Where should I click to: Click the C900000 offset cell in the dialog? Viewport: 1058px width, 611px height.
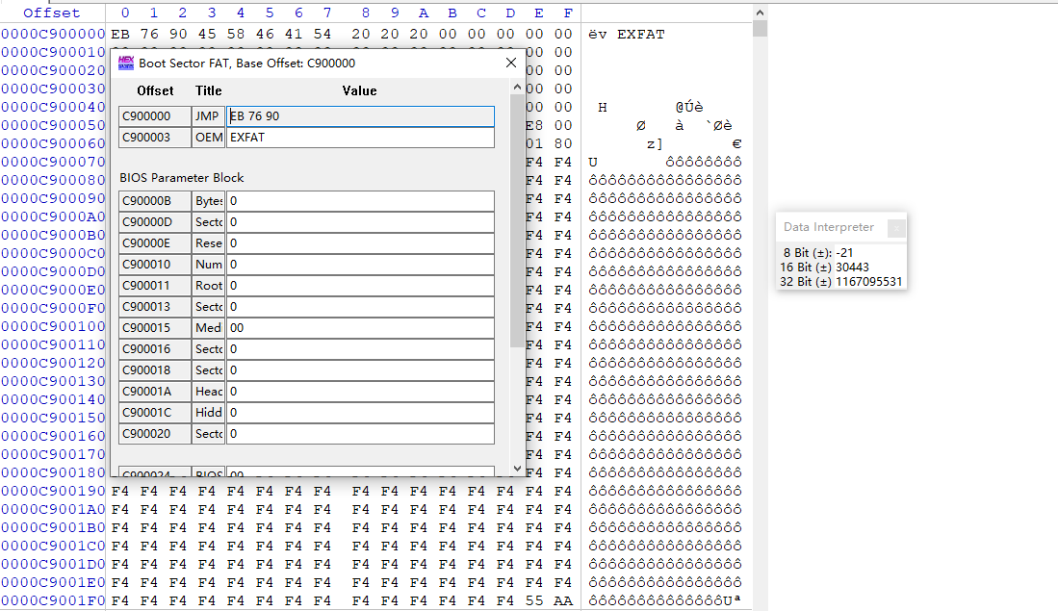click(x=155, y=116)
